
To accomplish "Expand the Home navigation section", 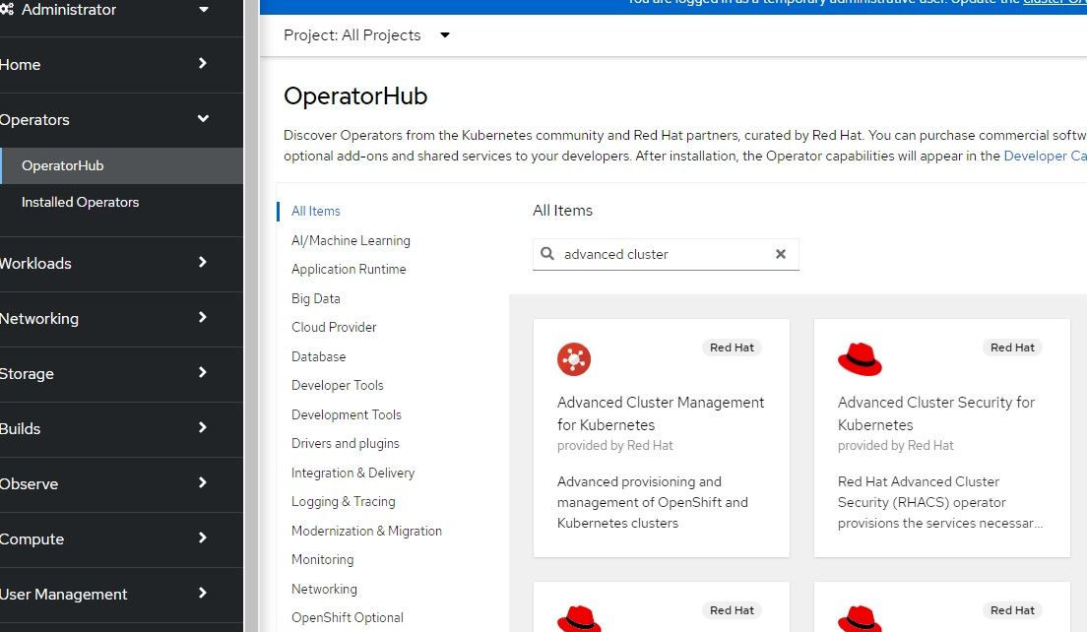I will point(121,64).
